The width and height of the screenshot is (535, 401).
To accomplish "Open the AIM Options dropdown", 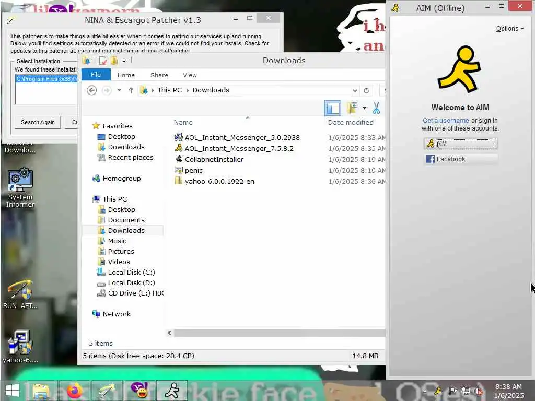I will (509, 29).
